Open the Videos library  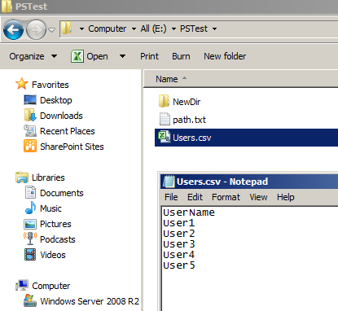(x=53, y=255)
